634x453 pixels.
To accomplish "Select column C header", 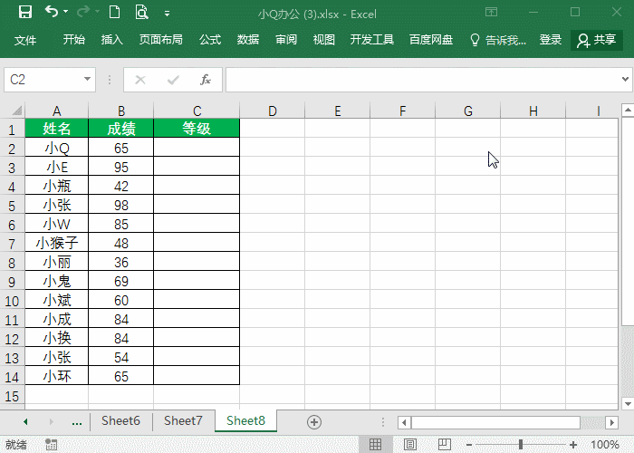I will point(197,111).
